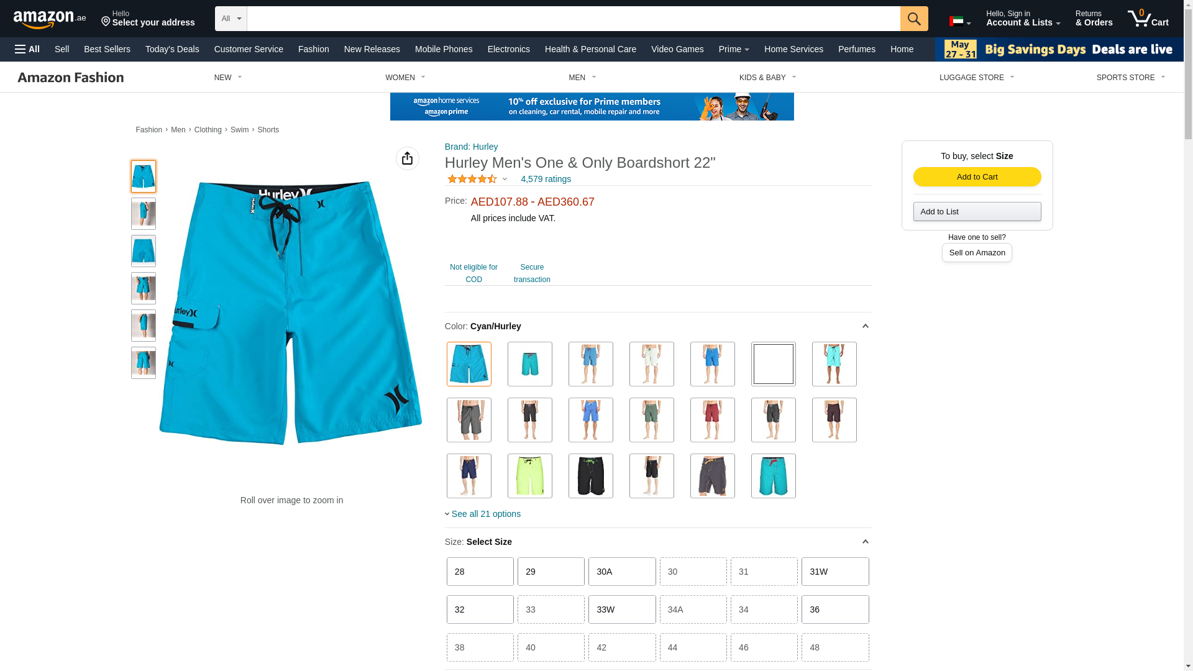Click the Add to Cart button
The height and width of the screenshot is (671, 1193).
tap(977, 177)
